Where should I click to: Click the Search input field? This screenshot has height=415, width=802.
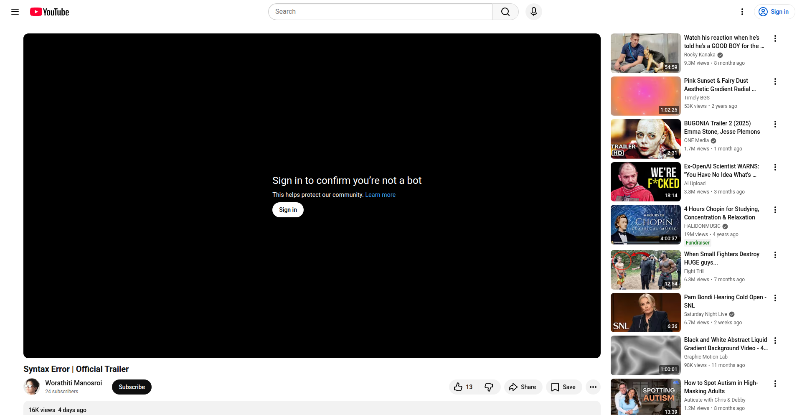click(380, 12)
